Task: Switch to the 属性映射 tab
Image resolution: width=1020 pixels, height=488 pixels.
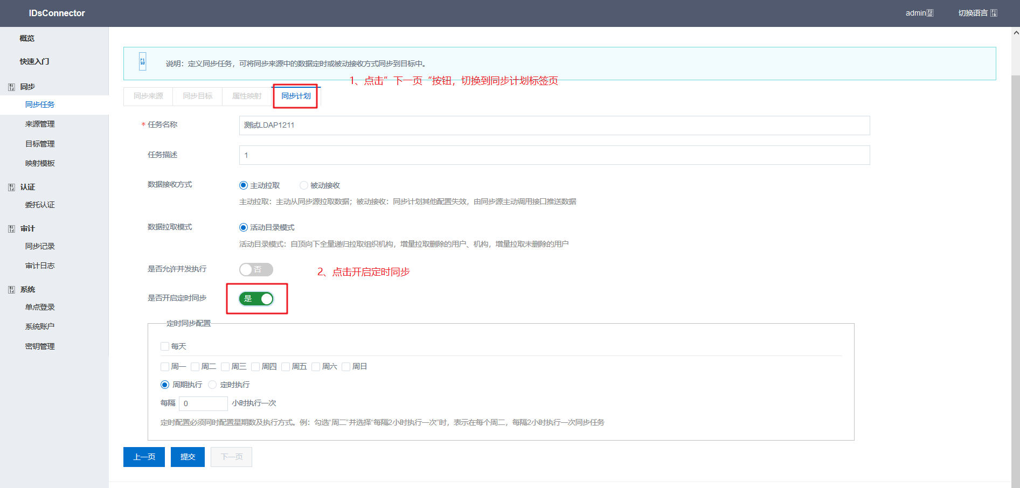Action: point(247,96)
